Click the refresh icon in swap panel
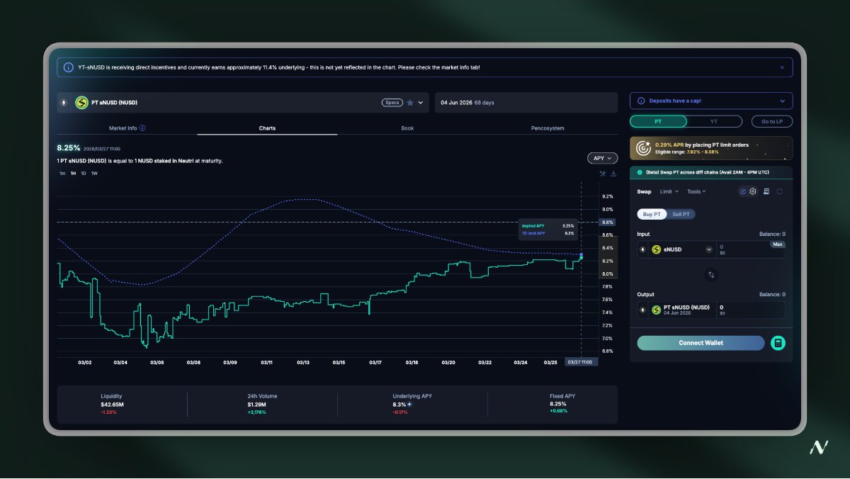This screenshot has height=479, width=850. coord(780,191)
